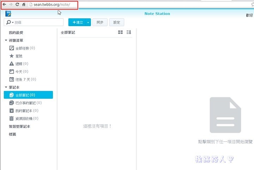This screenshot has height=170, width=254.
Task: Click the browser back arrow
Action: coord(4,4)
